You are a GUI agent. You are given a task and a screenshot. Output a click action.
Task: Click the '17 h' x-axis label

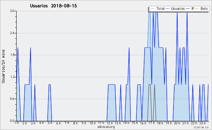tap(152, 123)
